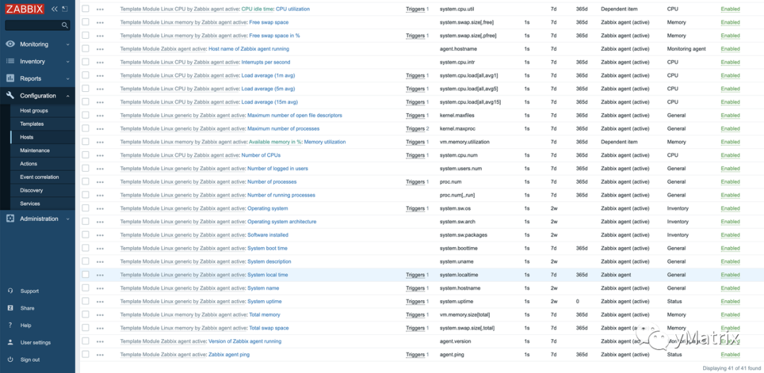Open Triggers link for Zabbix agent ping
The width and height of the screenshot is (764, 373).
415,355
